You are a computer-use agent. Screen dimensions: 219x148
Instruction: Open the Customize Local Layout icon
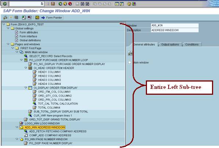134,4
